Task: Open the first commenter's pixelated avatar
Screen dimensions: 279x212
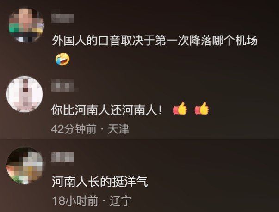Action: [x=26, y=25]
